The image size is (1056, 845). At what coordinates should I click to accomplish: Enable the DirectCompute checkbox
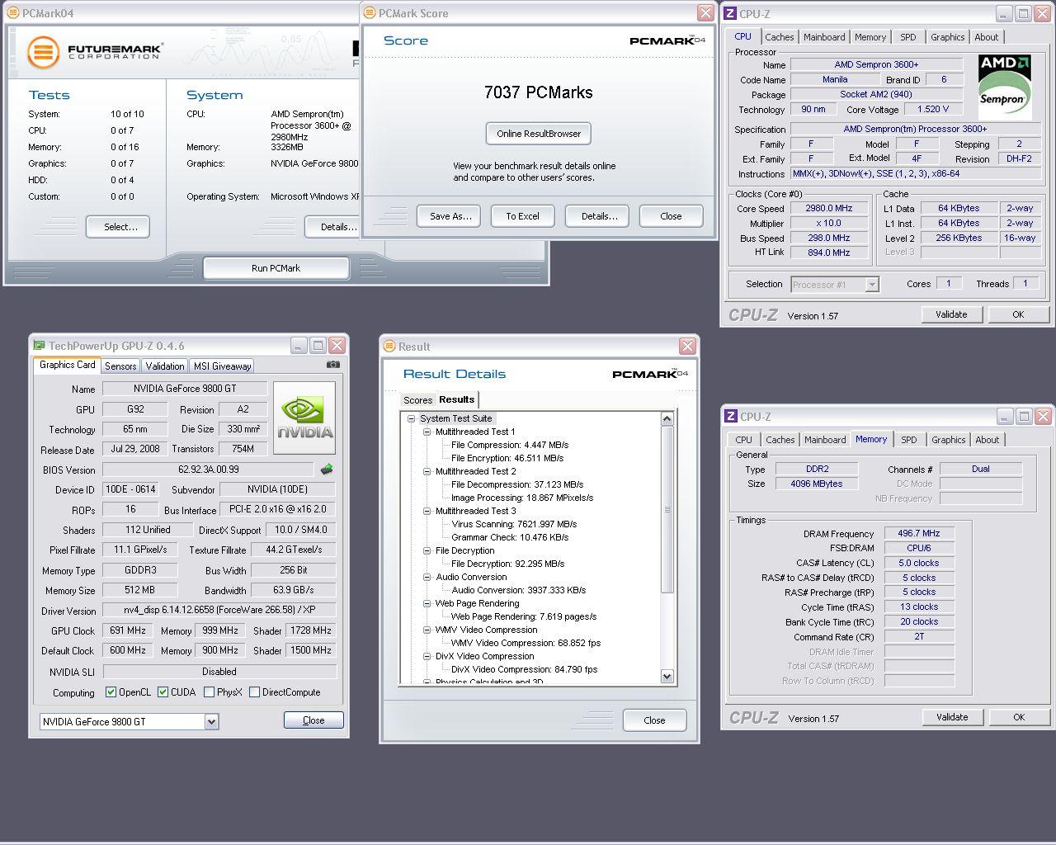(255, 692)
